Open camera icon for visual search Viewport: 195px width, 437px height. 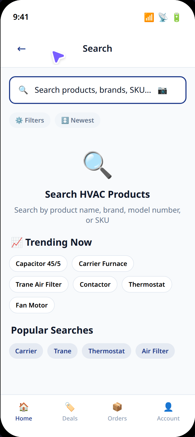click(x=162, y=91)
